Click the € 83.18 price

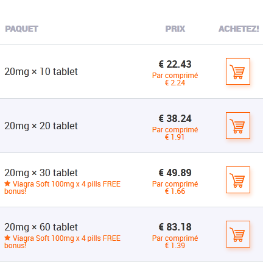175,227
